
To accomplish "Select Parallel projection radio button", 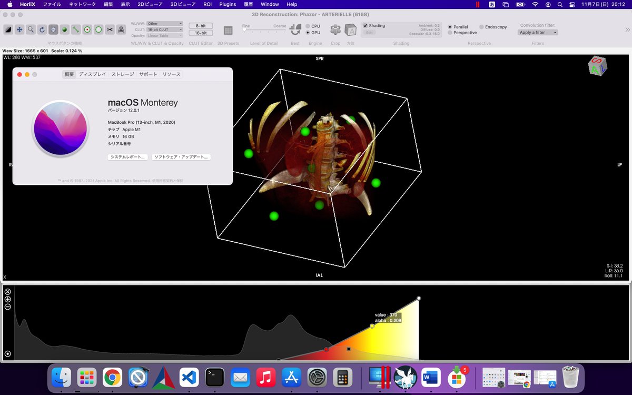I will point(450,26).
